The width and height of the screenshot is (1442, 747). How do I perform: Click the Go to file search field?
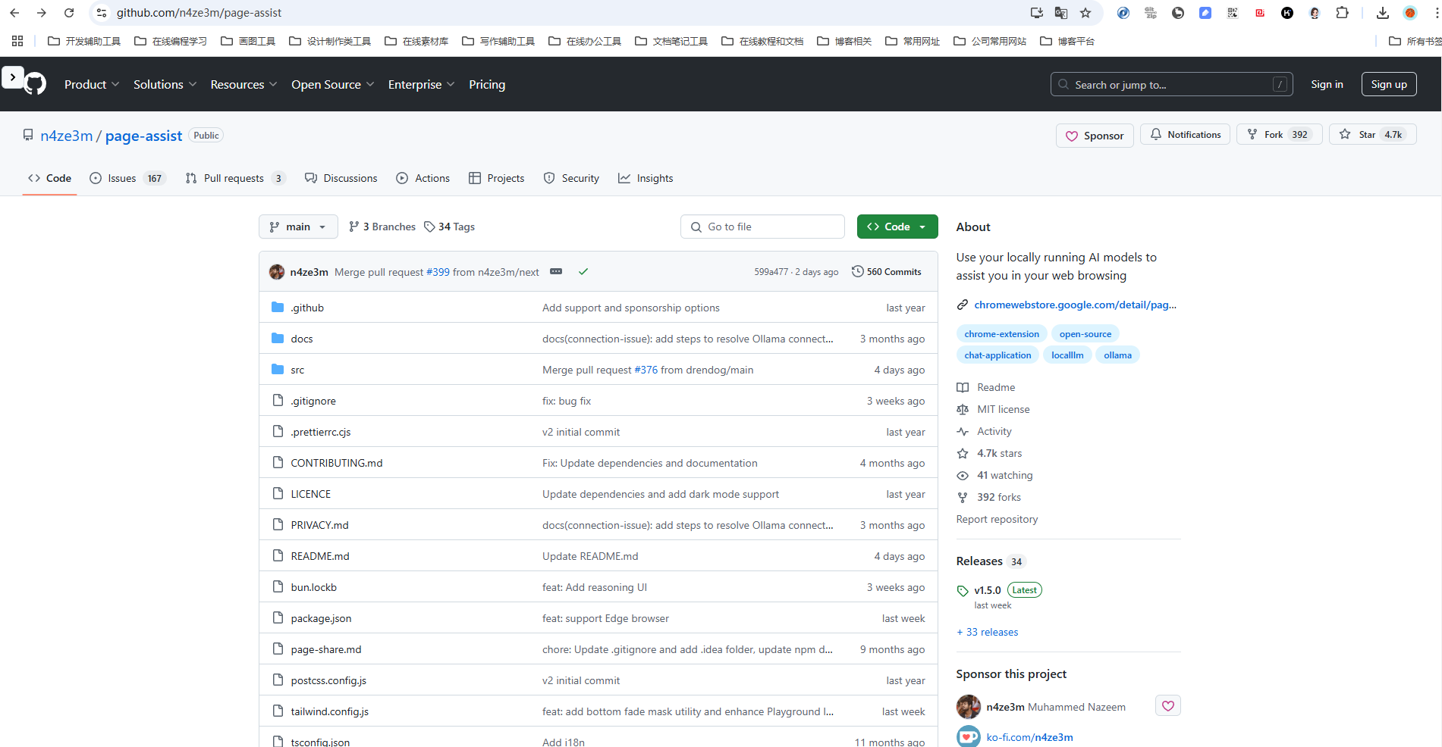coord(762,227)
